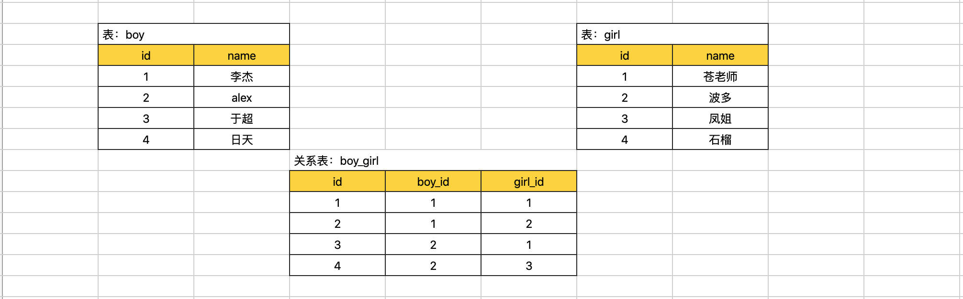
Task: Select the cell containing 凤姐
Action: click(720, 118)
